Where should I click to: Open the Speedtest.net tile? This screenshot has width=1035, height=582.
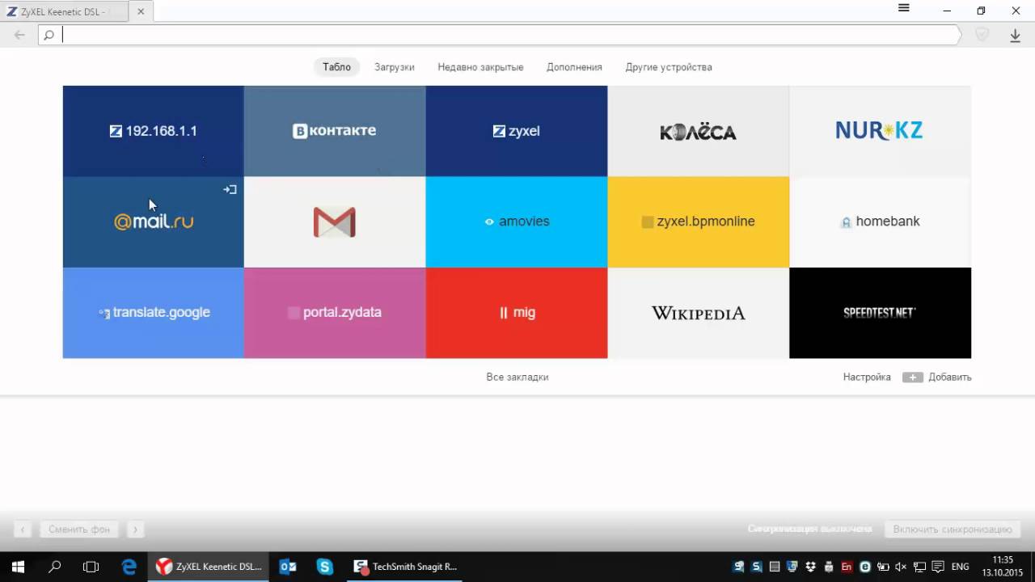(x=880, y=313)
